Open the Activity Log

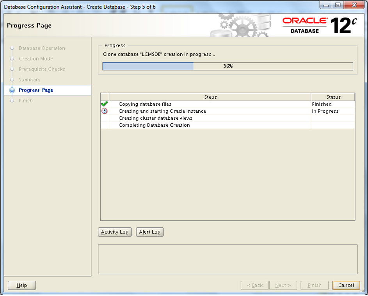coord(115,232)
